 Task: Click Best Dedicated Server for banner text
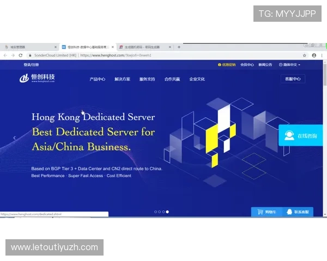(93, 132)
